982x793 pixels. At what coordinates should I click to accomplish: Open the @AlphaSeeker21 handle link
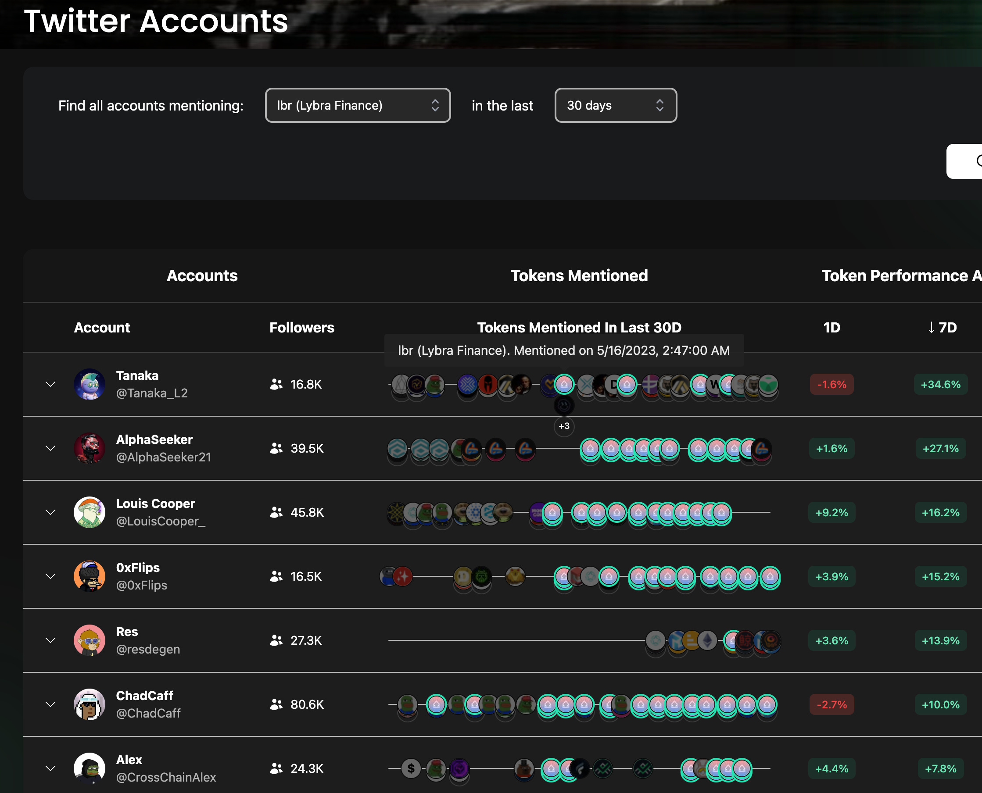[164, 457]
